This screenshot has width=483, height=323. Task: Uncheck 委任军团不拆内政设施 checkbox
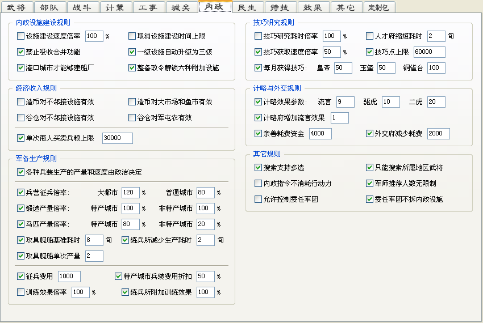pos(370,199)
